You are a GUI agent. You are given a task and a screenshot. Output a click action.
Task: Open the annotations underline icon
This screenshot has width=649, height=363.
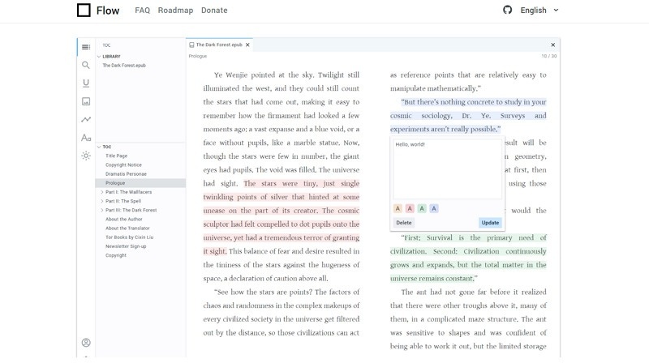(86, 83)
